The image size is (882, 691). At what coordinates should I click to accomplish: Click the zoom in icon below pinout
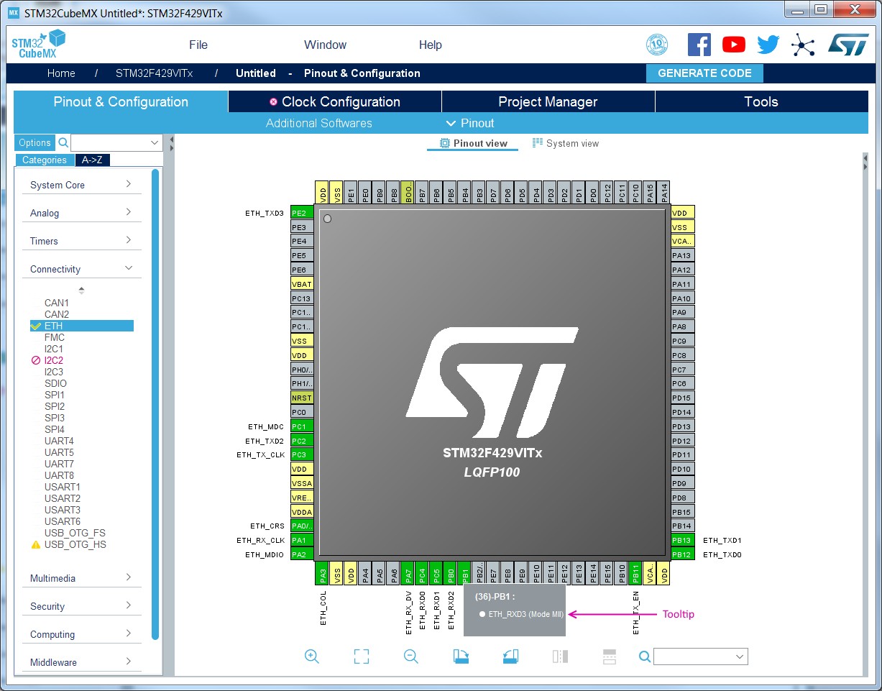[x=312, y=656]
